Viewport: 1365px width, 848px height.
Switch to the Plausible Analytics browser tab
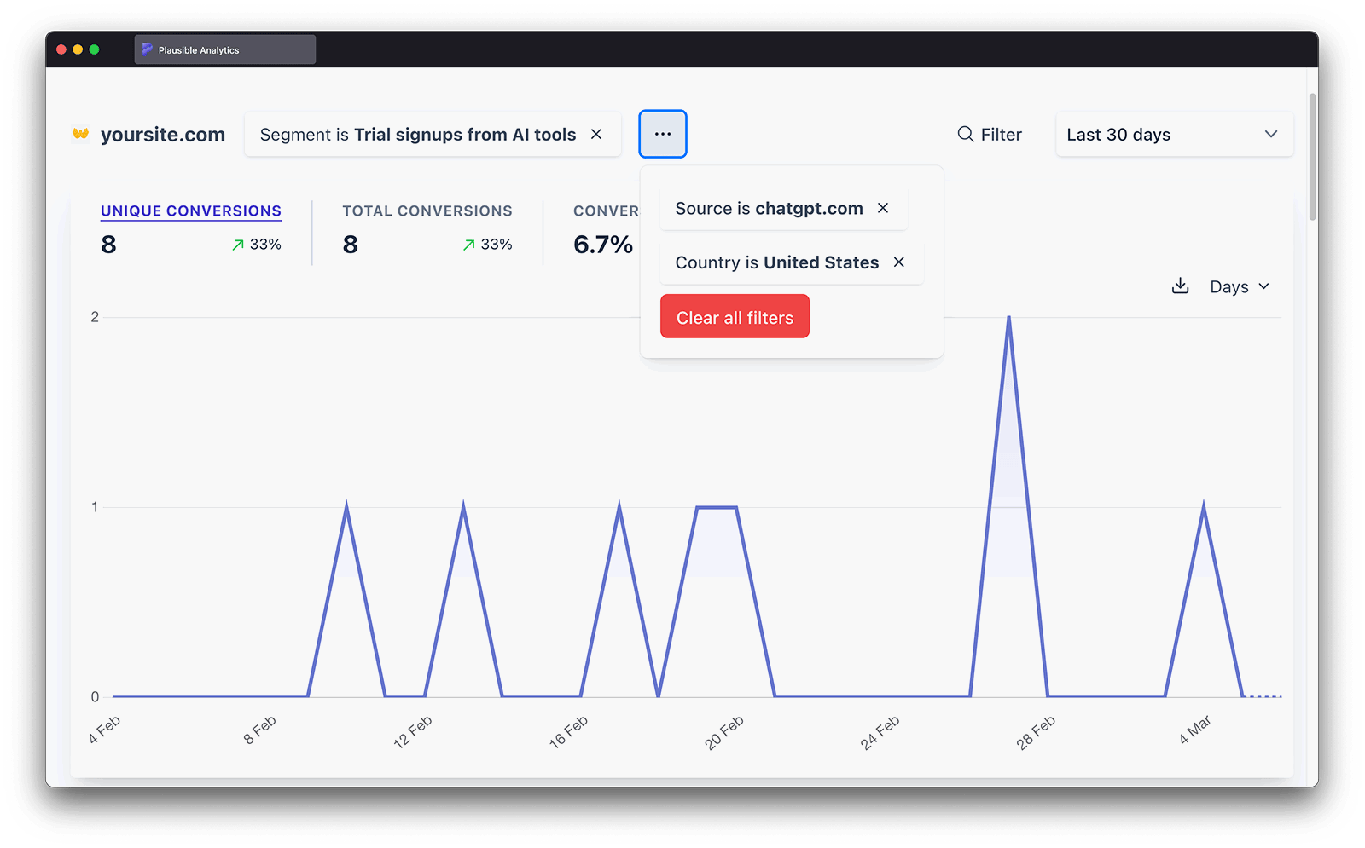(224, 50)
